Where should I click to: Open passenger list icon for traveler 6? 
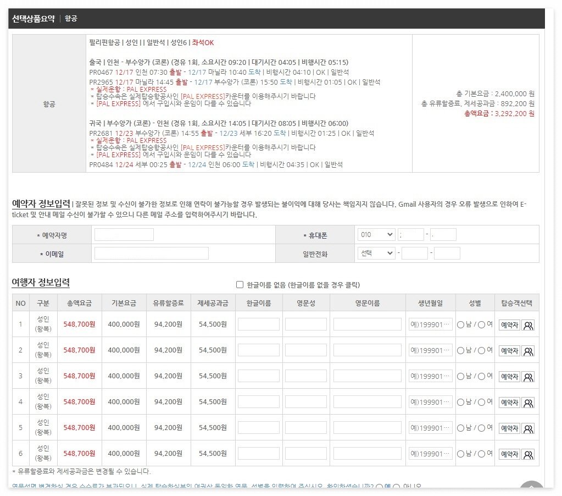pyautogui.click(x=528, y=454)
